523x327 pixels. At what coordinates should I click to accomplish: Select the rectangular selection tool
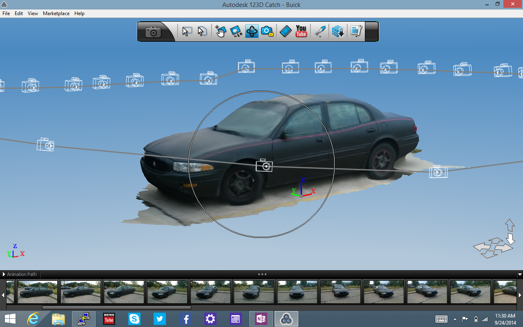click(x=187, y=31)
